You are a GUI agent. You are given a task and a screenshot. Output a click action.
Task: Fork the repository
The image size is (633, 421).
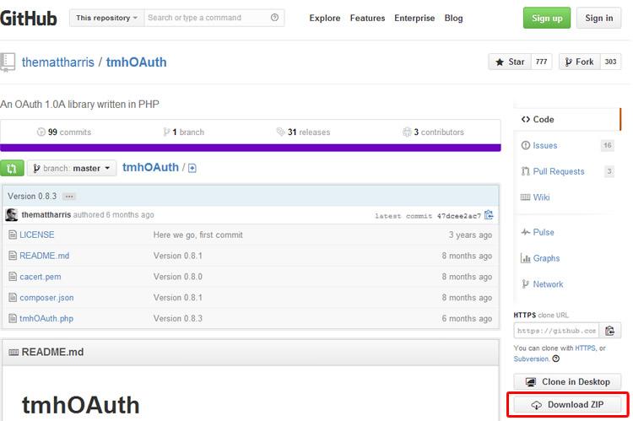[x=579, y=62]
